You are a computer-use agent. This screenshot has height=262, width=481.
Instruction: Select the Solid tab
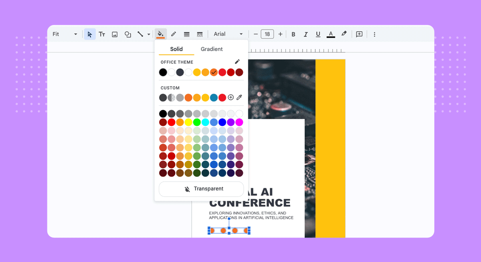(x=176, y=49)
